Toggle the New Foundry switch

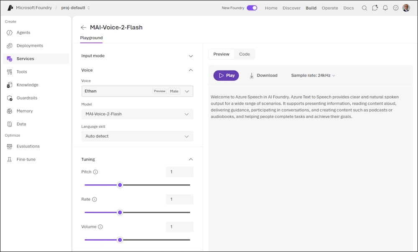(x=252, y=8)
